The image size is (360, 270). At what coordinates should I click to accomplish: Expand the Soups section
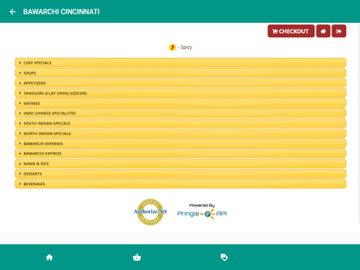pyautogui.click(x=181, y=73)
